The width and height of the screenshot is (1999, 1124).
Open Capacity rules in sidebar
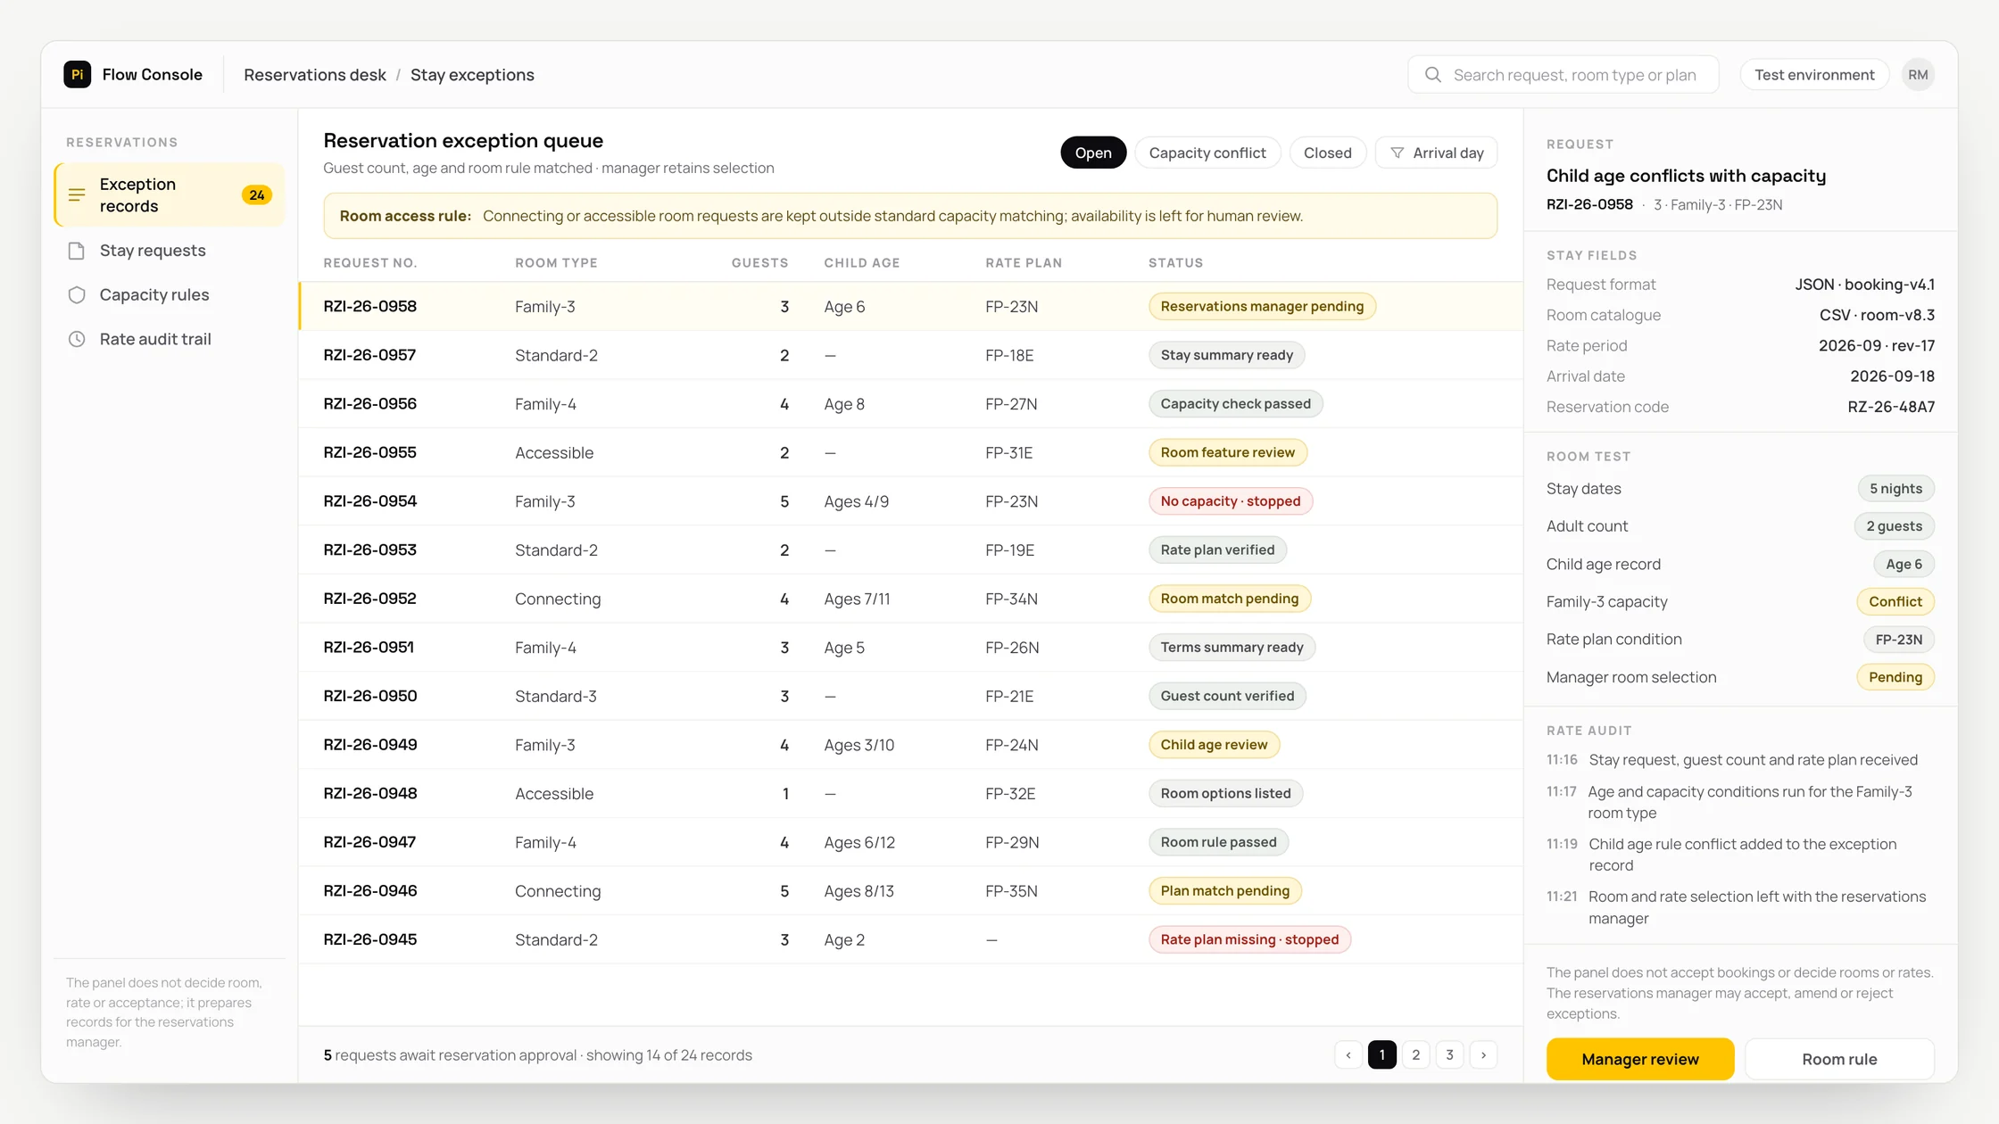(x=170, y=295)
